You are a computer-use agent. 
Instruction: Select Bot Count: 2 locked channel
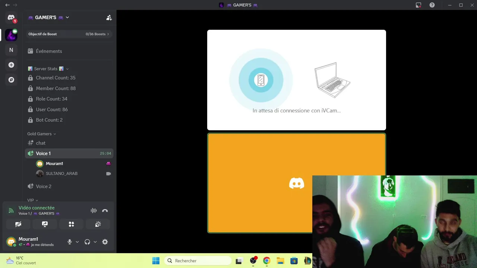pyautogui.click(x=69, y=120)
